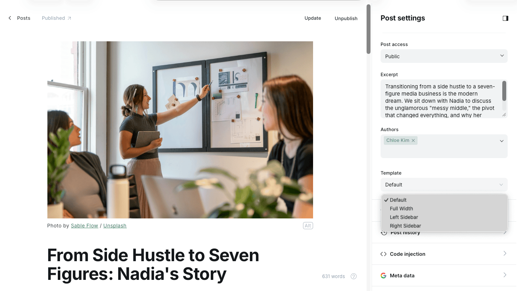517x291 pixels.
Task: Open the Sable Flow photo credit link
Action: tap(84, 226)
